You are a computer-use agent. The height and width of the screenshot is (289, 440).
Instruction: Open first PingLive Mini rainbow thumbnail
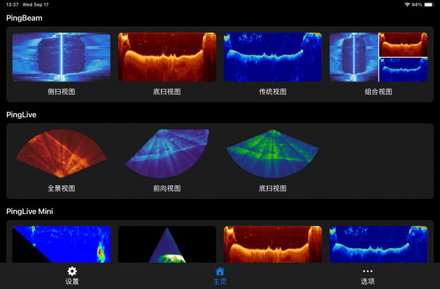click(x=61, y=244)
